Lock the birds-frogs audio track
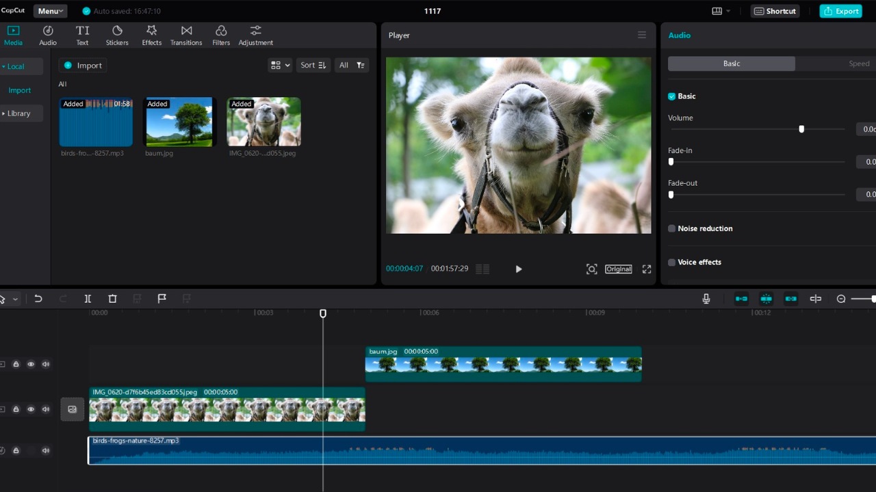Image resolution: width=876 pixels, height=492 pixels. click(16, 450)
